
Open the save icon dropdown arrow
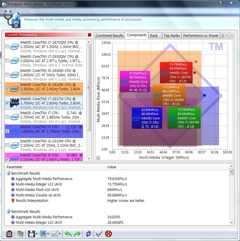point(36,234)
